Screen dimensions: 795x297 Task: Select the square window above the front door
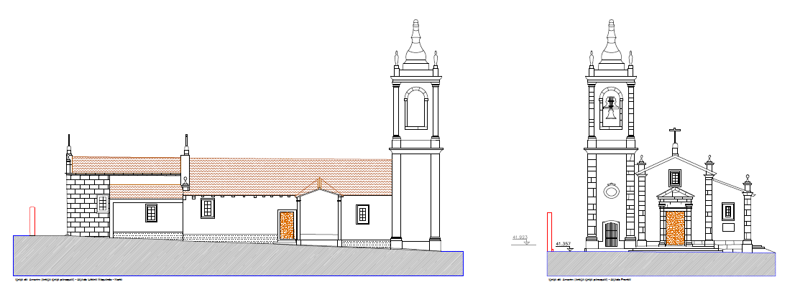(x=675, y=177)
